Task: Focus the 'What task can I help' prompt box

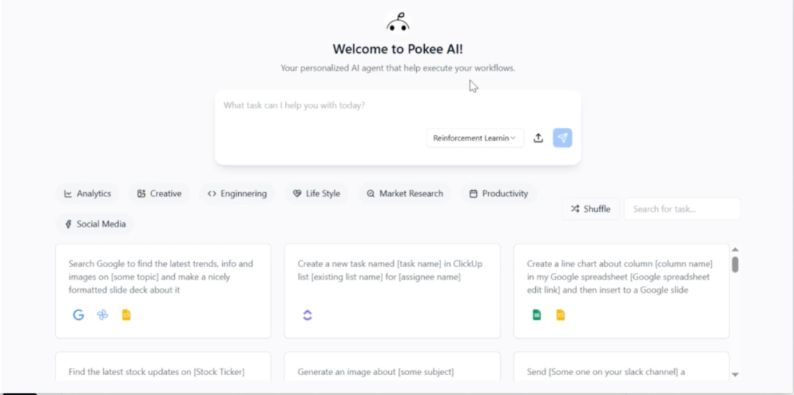Action: pyautogui.click(x=397, y=106)
